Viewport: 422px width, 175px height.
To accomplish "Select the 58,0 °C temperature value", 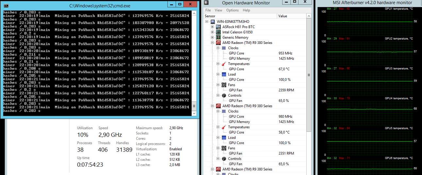I will click(284, 132).
